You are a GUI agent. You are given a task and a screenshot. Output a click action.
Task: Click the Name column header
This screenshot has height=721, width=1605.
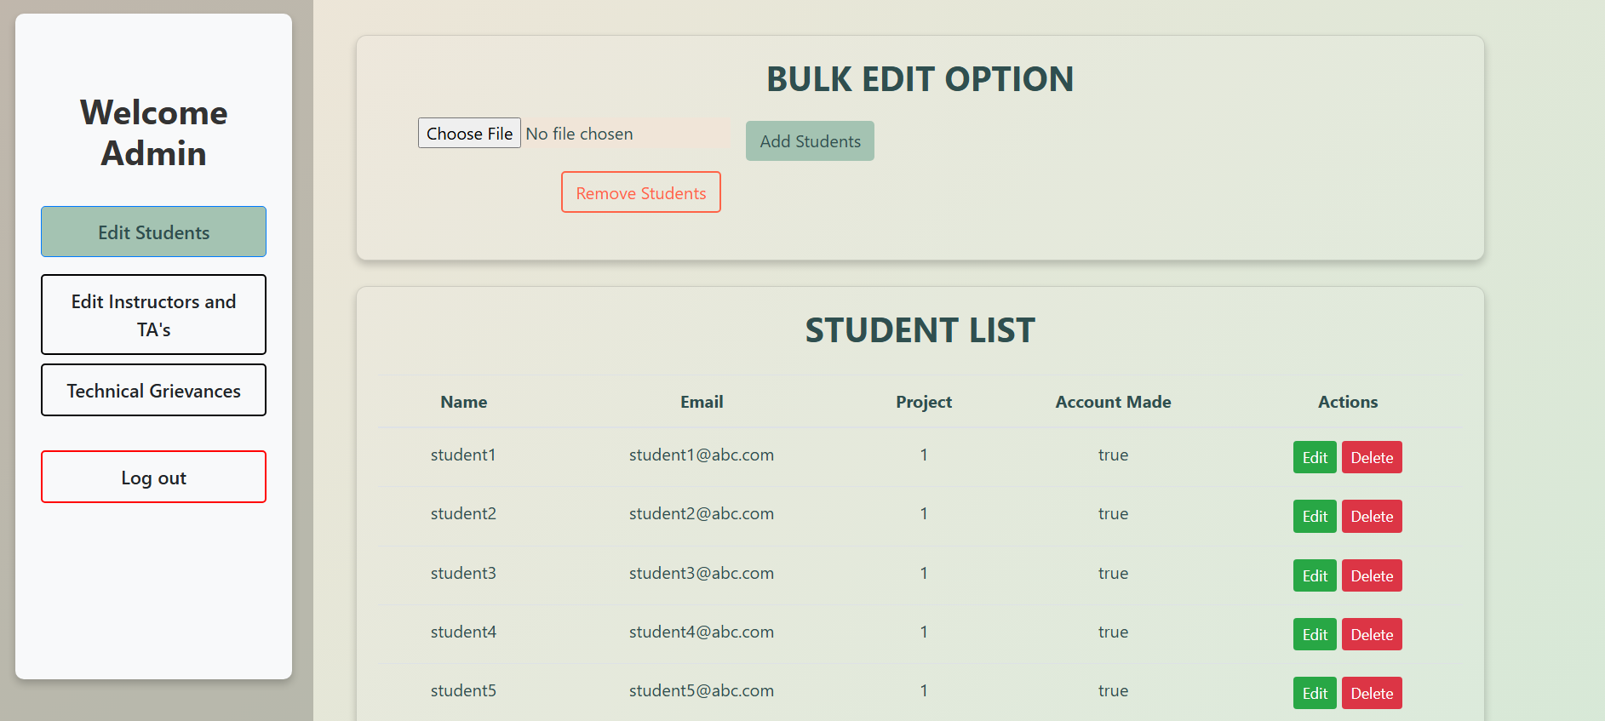coord(464,402)
